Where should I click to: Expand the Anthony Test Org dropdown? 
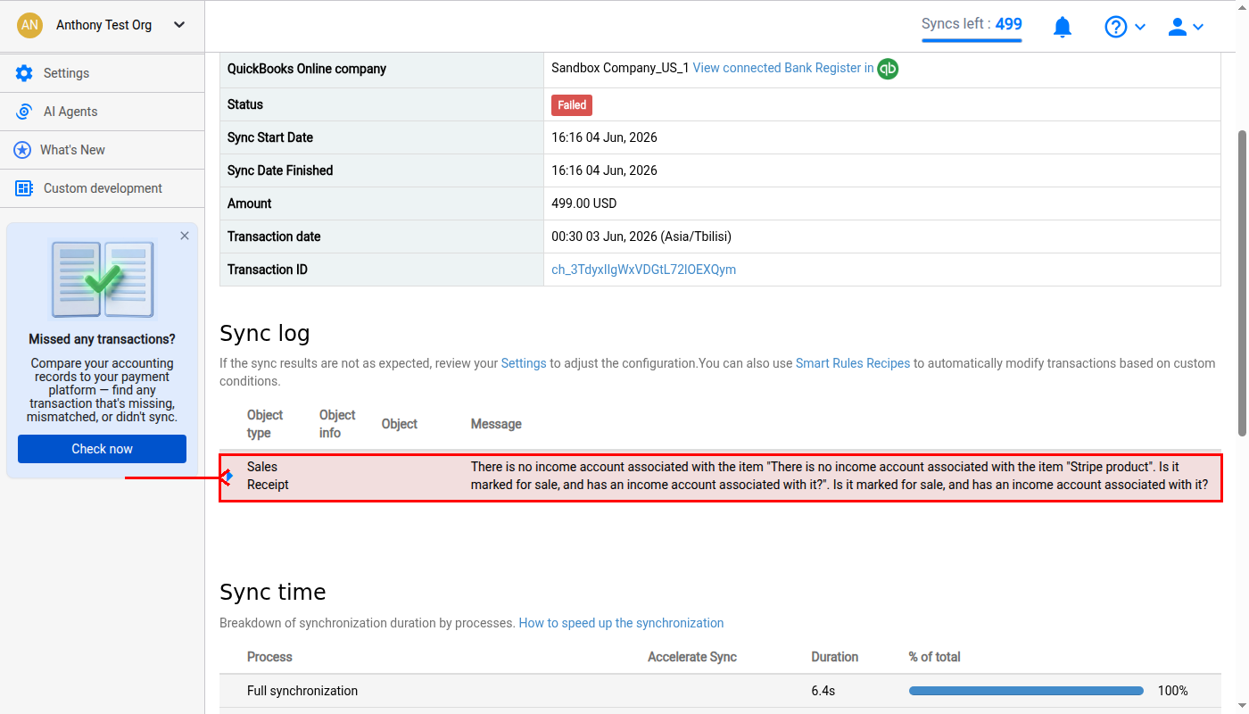pyautogui.click(x=179, y=25)
